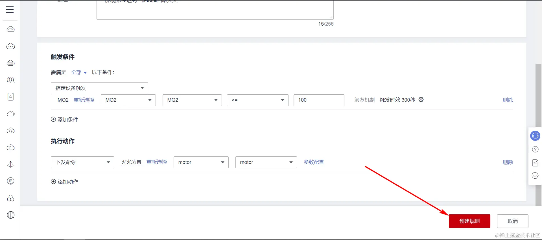Image resolution: width=542 pixels, height=240 pixels.
Task: Click the phone with cloud sidebar icon
Action: (10, 97)
